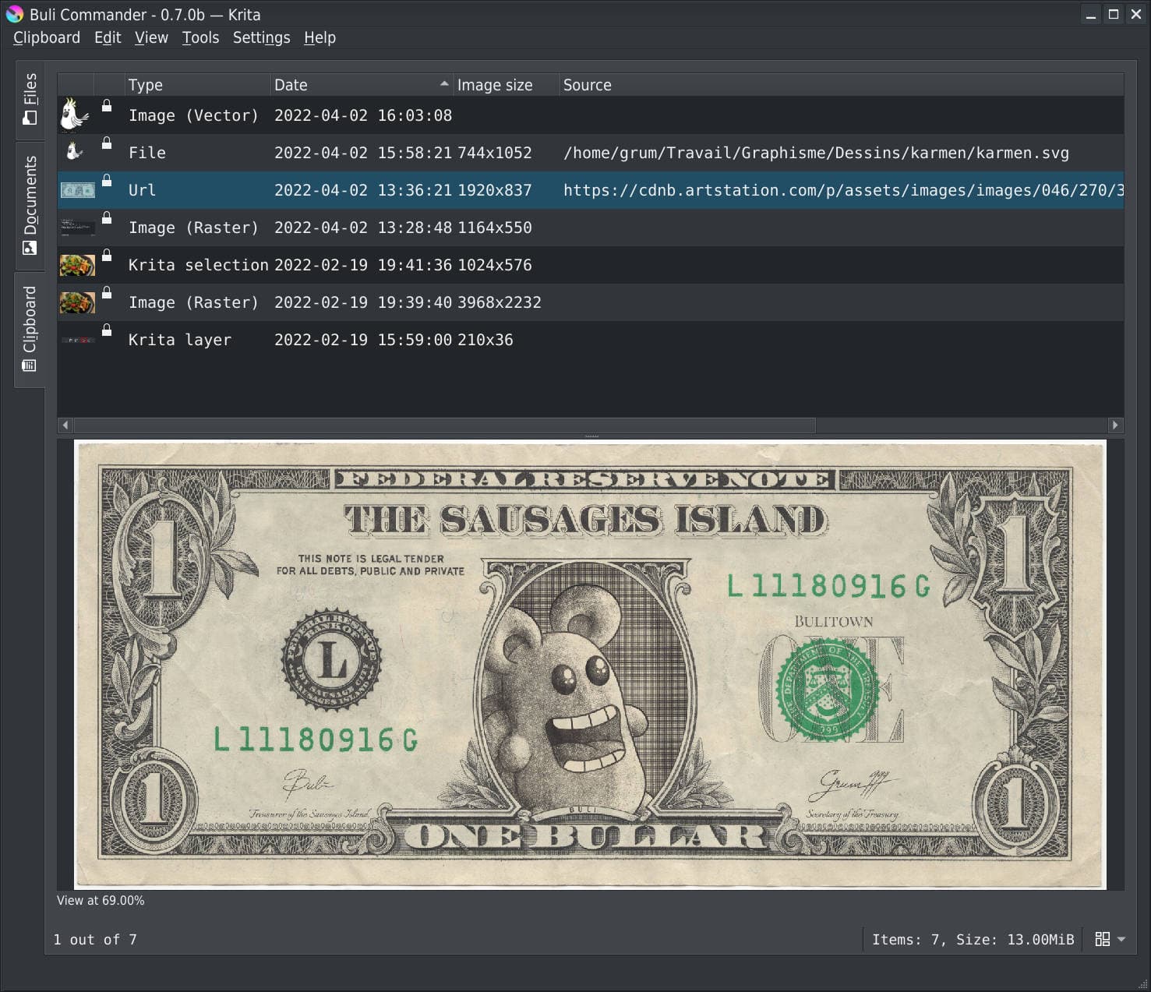Open the View menu
This screenshot has width=1151, height=992.
151,37
